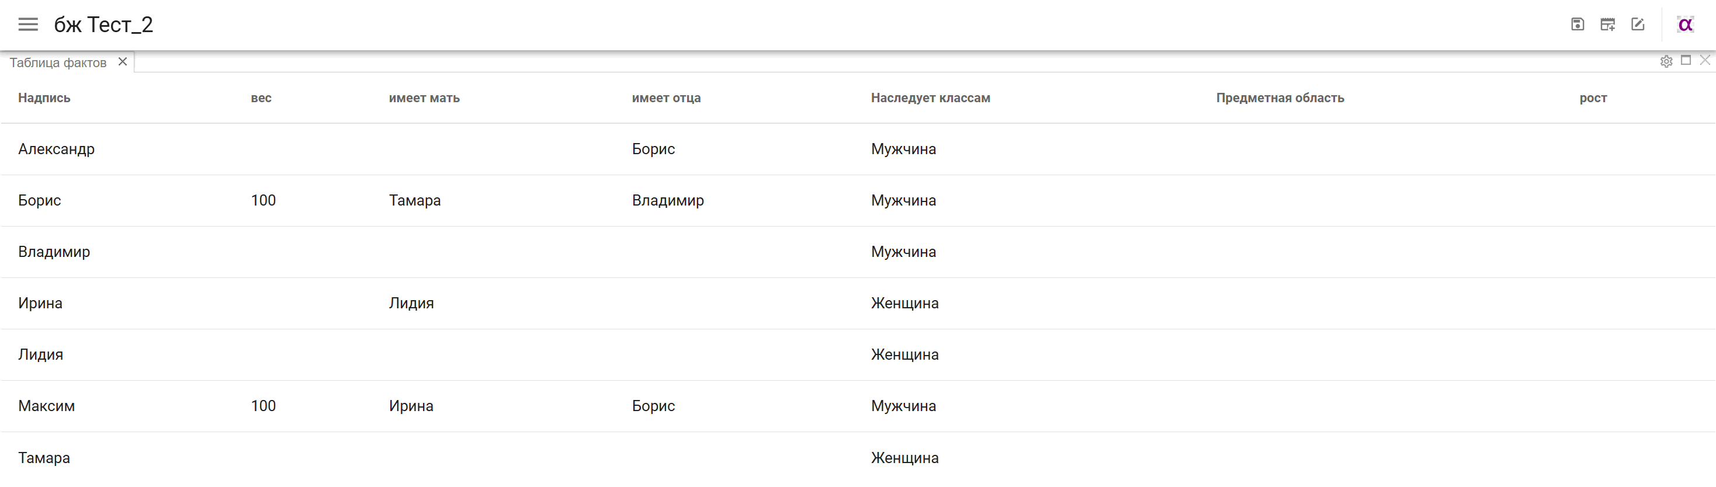
Task: Maximize the fact table panel
Action: click(x=1686, y=61)
